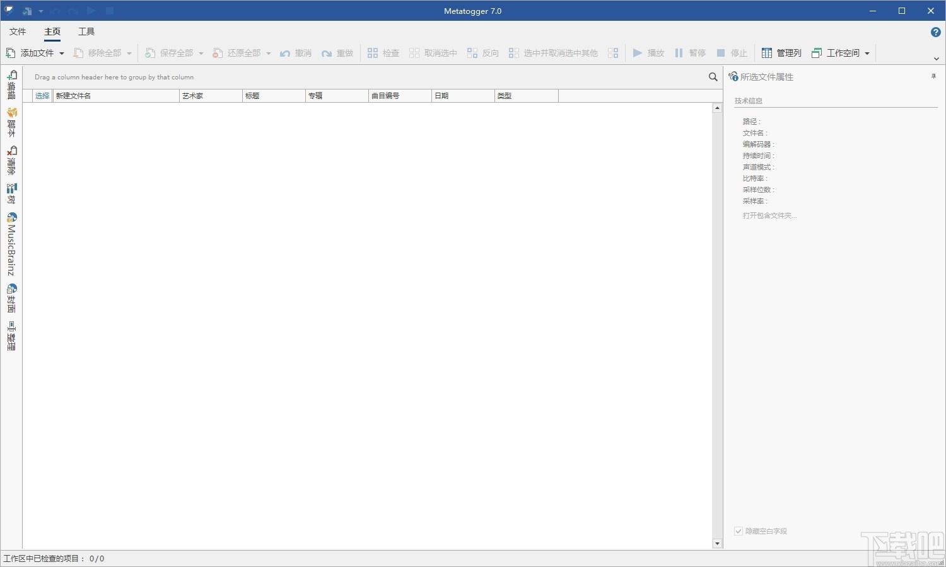Image resolution: width=946 pixels, height=567 pixels.
Task: Pin the 所选文件属性 panel
Action: tap(933, 76)
